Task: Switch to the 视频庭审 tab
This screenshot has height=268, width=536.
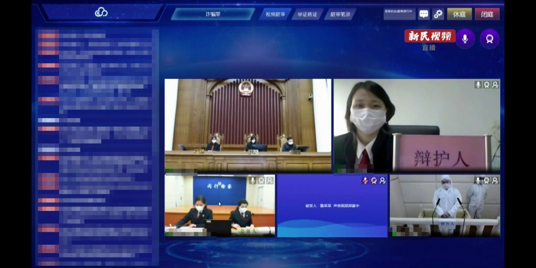Action: pos(275,14)
